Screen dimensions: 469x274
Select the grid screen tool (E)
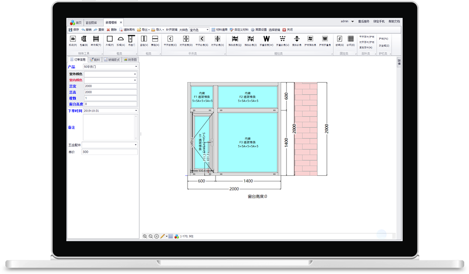tap(351, 41)
